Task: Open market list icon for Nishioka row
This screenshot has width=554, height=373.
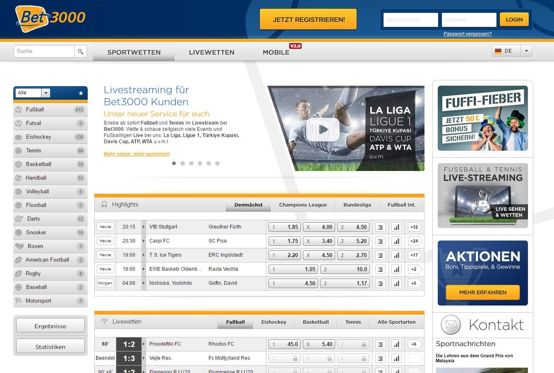Action: 380,283
